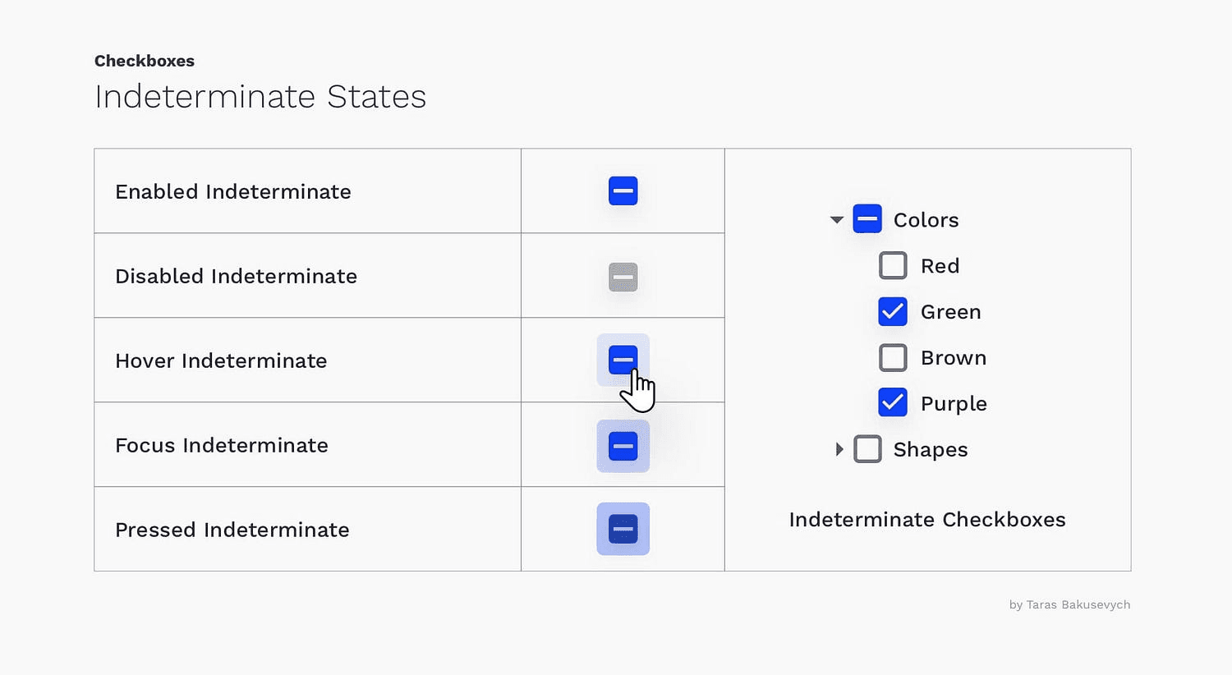Click the Indeterminate States heading

coord(260,97)
